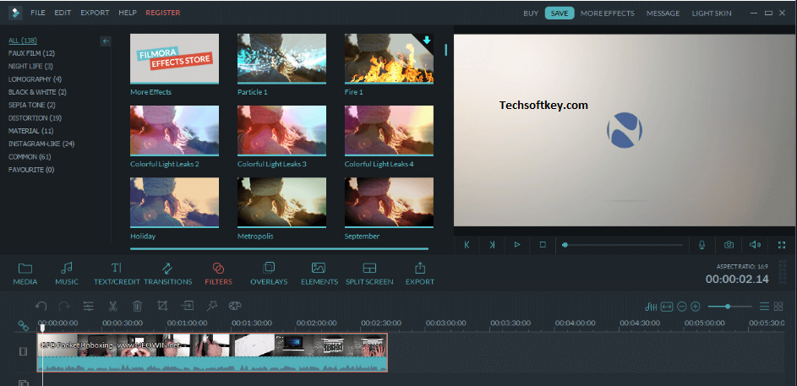The height and width of the screenshot is (386, 797).
Task: Switch to LIGHT SKIN
Action: point(712,14)
